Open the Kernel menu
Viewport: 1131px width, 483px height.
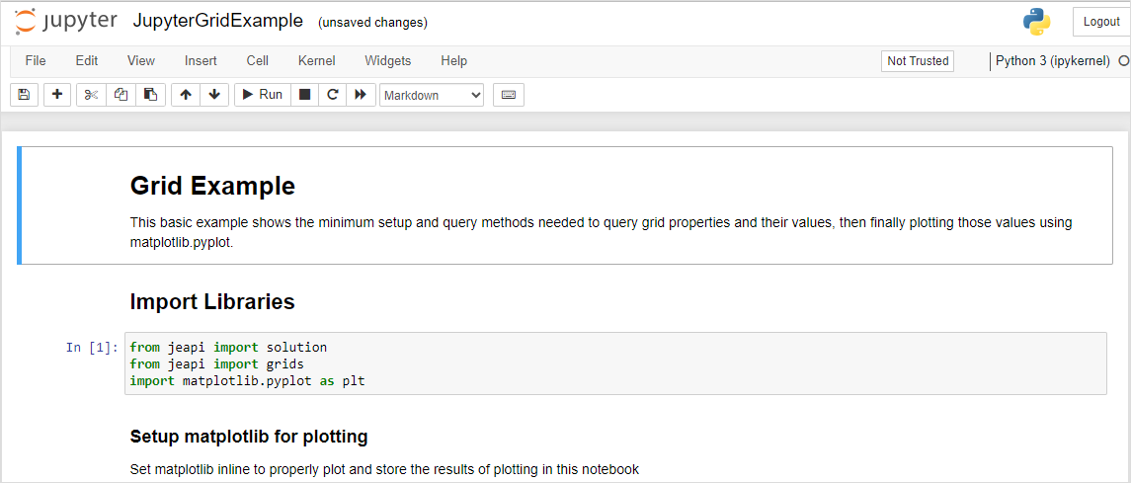(x=316, y=60)
